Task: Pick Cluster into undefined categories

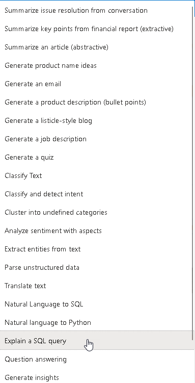Action: [x=96, y=212]
